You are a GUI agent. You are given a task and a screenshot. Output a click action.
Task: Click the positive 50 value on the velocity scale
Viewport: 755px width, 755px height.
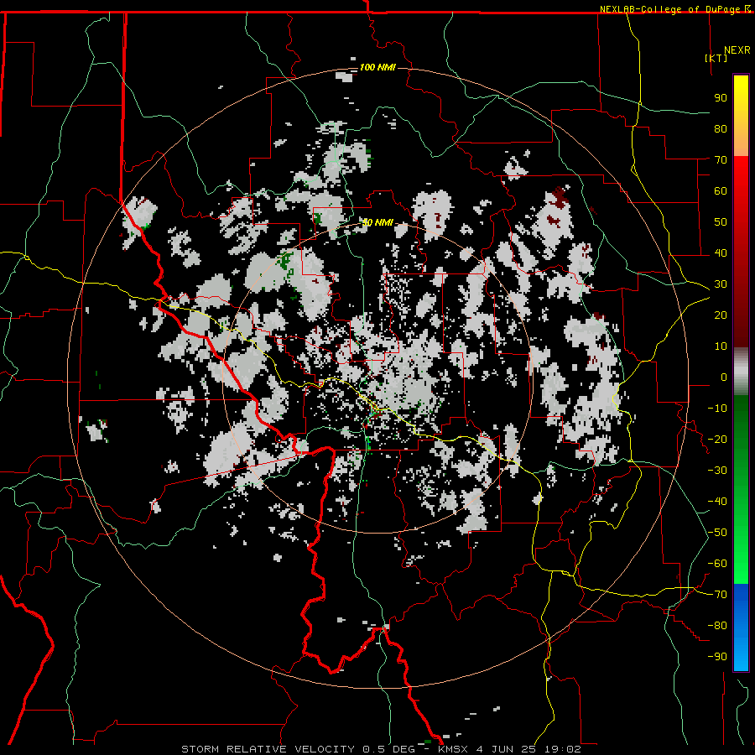[721, 222]
